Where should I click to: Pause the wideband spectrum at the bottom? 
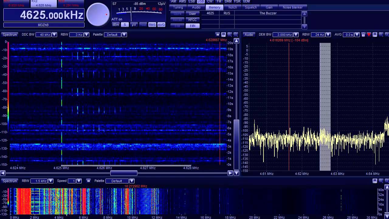(89, 181)
